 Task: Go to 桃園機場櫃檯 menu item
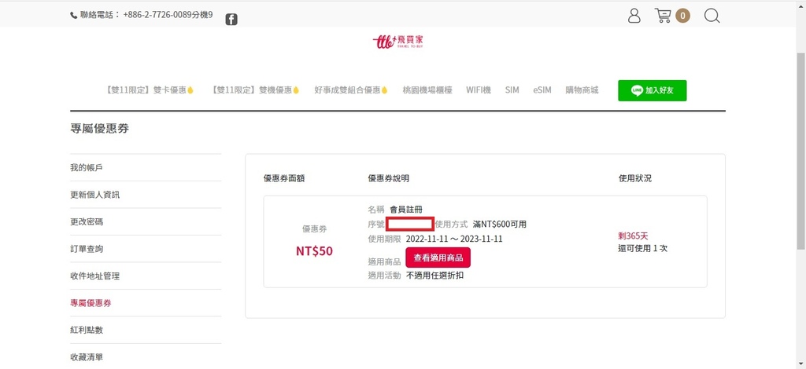(427, 90)
